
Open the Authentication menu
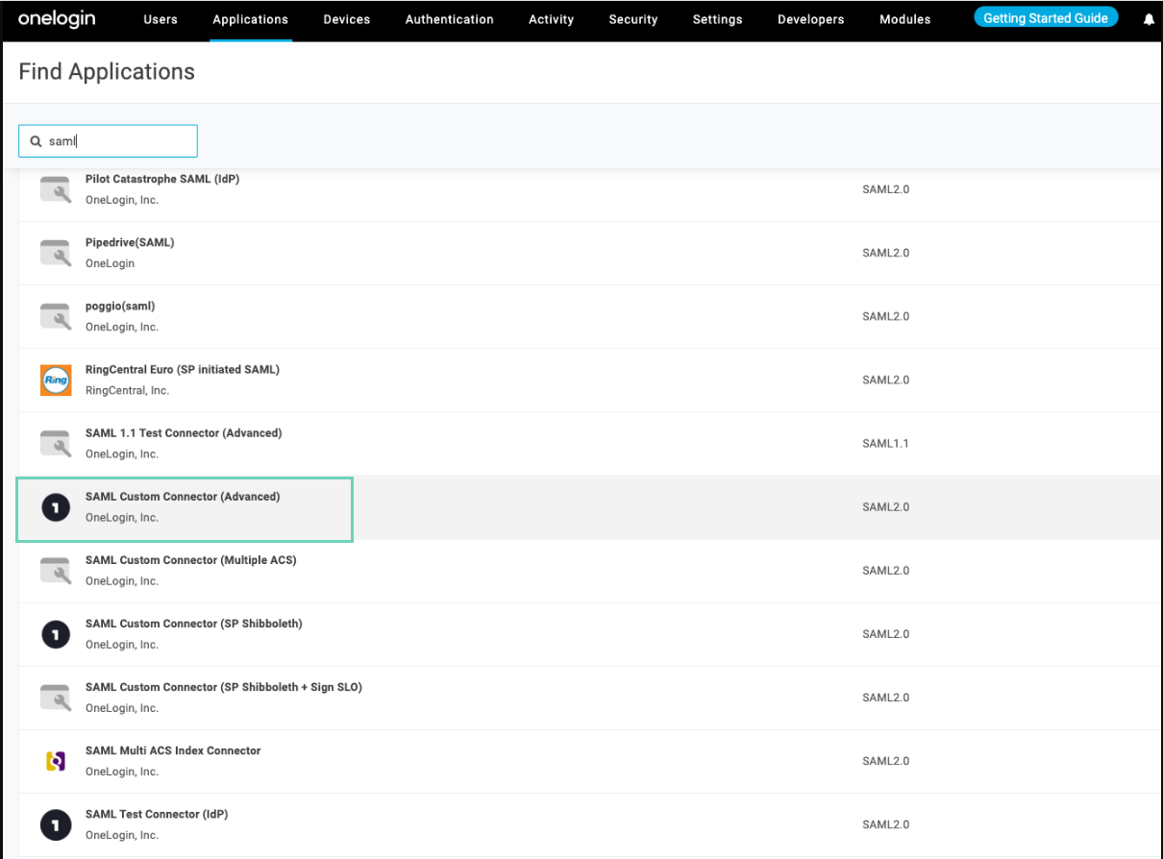(449, 19)
